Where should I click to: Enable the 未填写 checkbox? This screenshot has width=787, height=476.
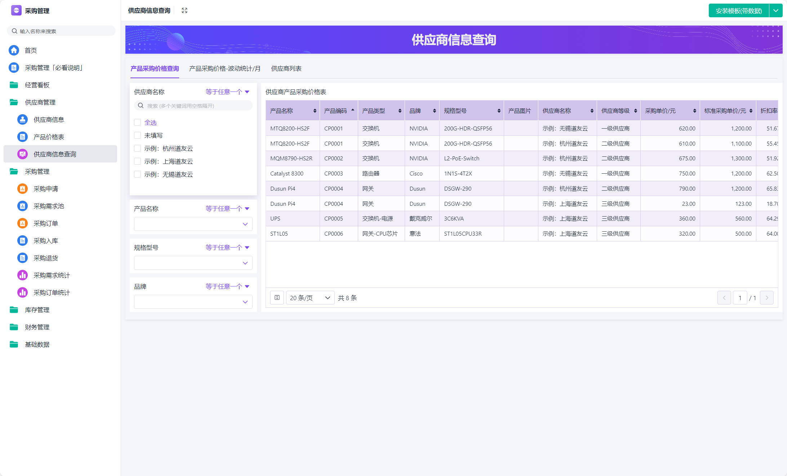pyautogui.click(x=137, y=135)
